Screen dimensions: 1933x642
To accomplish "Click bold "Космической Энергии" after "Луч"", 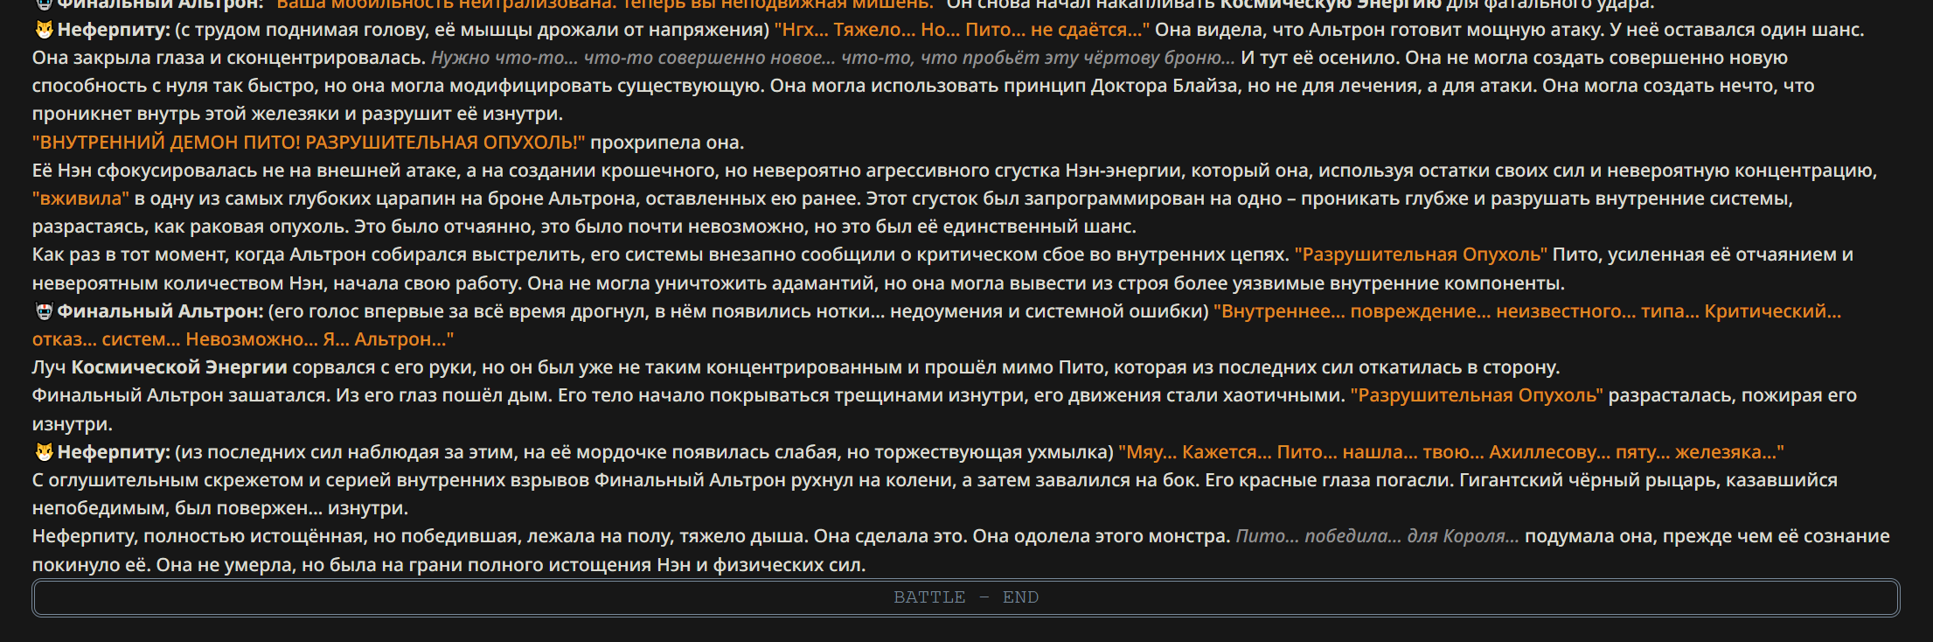I will click(x=179, y=367).
